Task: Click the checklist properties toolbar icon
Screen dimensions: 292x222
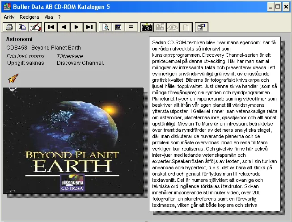Action: coord(202,27)
